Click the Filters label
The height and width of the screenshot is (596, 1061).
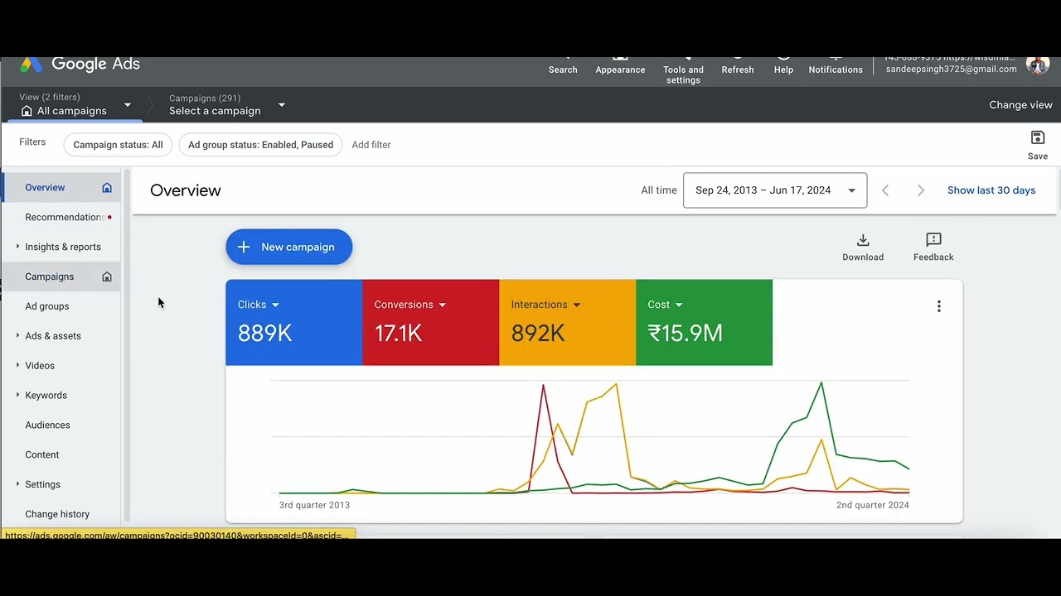[32, 142]
